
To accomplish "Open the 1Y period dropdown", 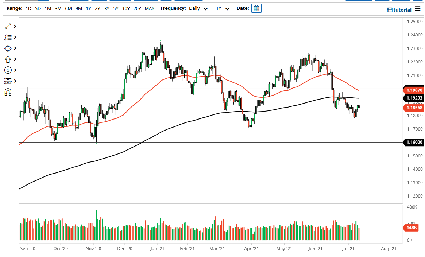I will (222, 8).
